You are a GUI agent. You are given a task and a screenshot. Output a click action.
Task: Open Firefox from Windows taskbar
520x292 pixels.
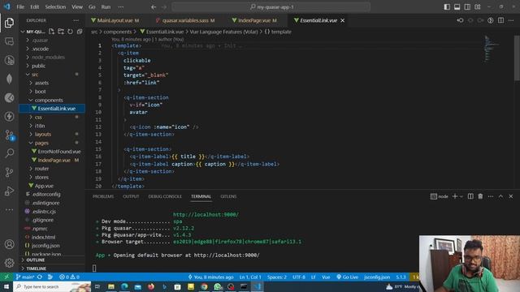point(151,286)
